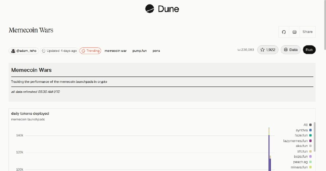Click the 'Memecoin Wars' page title
Viewport: 326px width, 171px height.
point(31,30)
